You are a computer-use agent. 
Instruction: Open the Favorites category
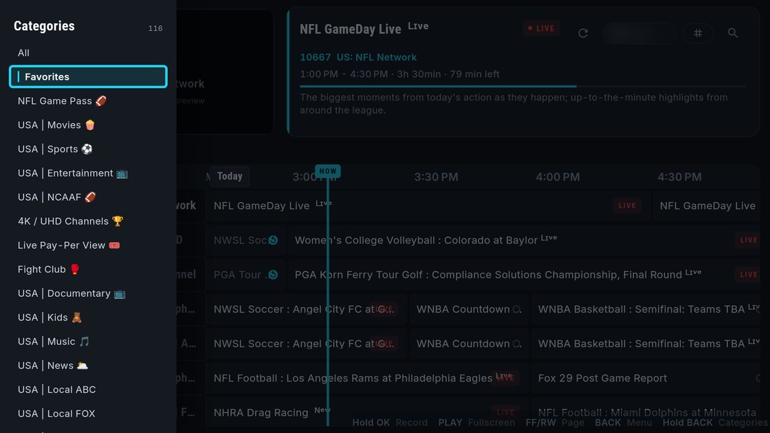coord(89,76)
